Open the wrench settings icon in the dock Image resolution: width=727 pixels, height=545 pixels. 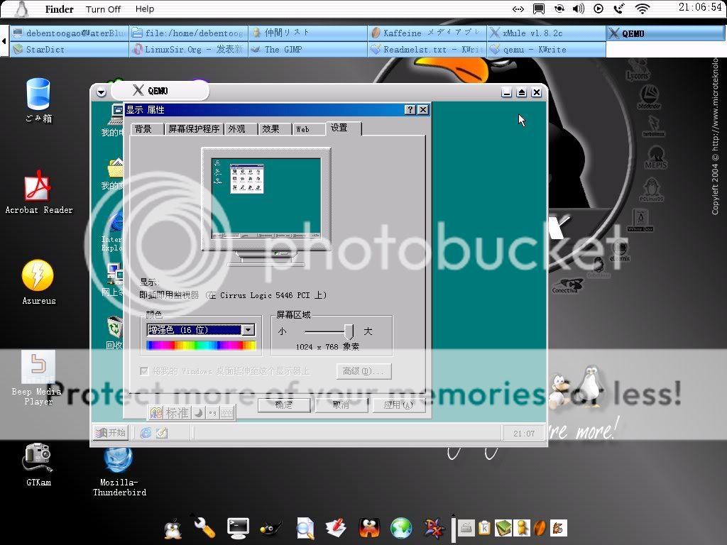tap(204, 527)
